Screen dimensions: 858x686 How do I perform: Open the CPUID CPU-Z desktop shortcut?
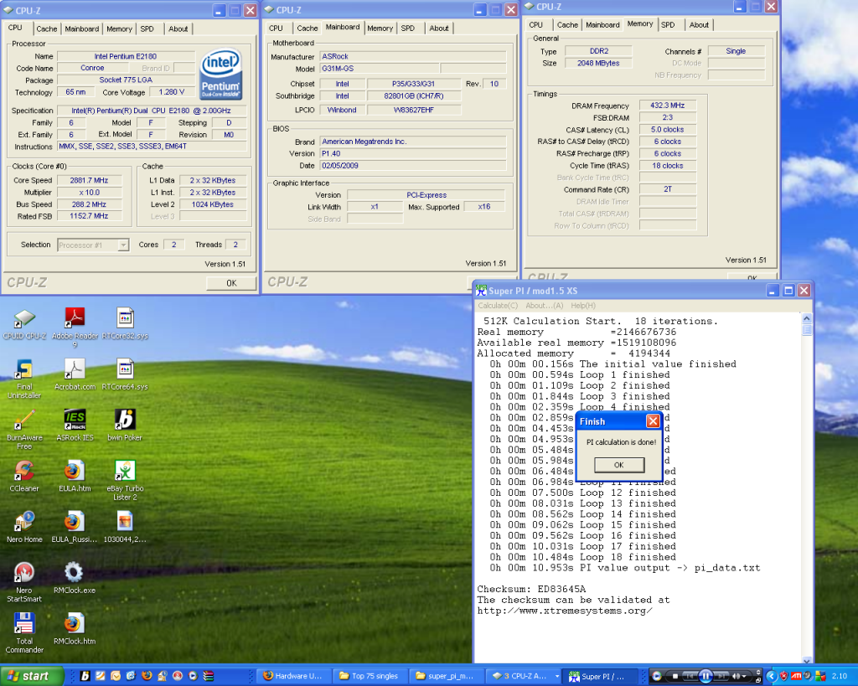click(x=24, y=319)
